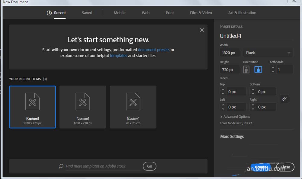The height and width of the screenshot is (179, 302).
Task: Decrease the Left bleed value
Action: [x=223, y=109]
